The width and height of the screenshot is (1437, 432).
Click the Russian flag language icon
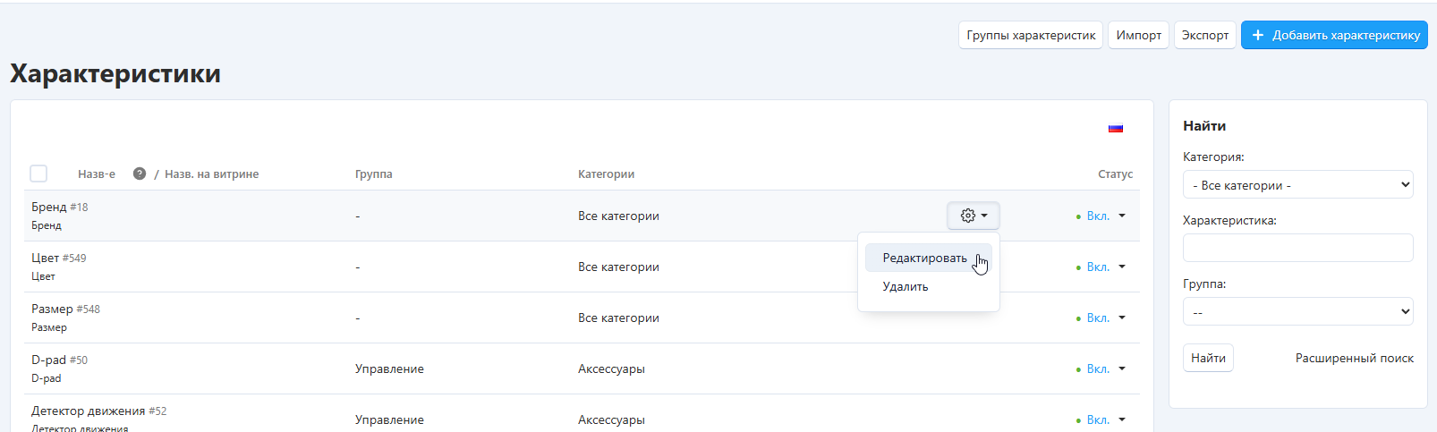pos(1115,128)
